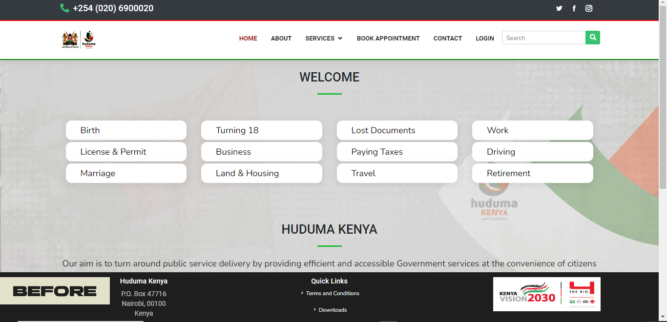
Task: Select the Lost Documents button
Action: click(x=397, y=130)
